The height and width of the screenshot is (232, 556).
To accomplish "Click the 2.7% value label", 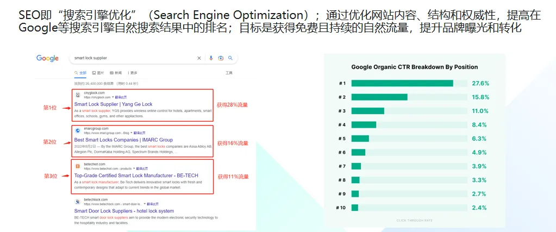I will (479, 193).
